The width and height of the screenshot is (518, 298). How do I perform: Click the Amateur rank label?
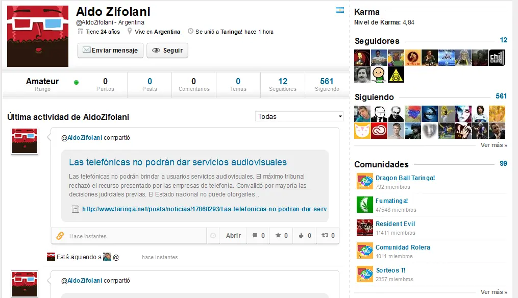coord(42,81)
